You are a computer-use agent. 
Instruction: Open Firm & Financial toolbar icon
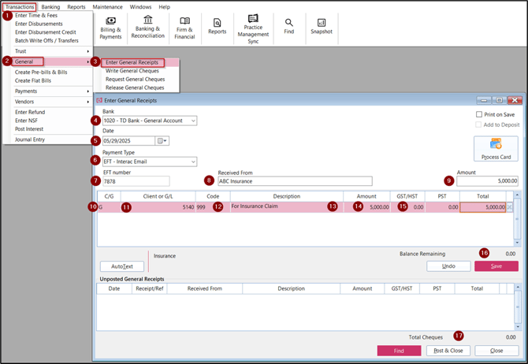[x=184, y=27]
